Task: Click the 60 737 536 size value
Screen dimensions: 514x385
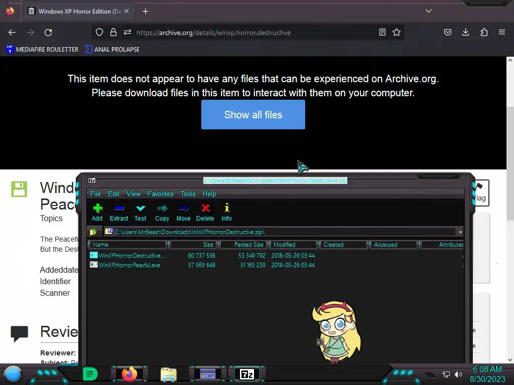Action: coord(202,255)
